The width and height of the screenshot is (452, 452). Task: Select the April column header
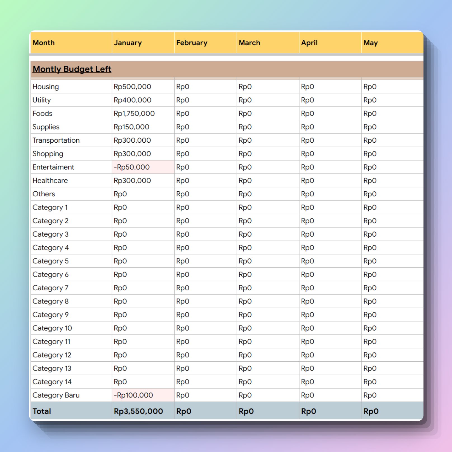pyautogui.click(x=309, y=43)
